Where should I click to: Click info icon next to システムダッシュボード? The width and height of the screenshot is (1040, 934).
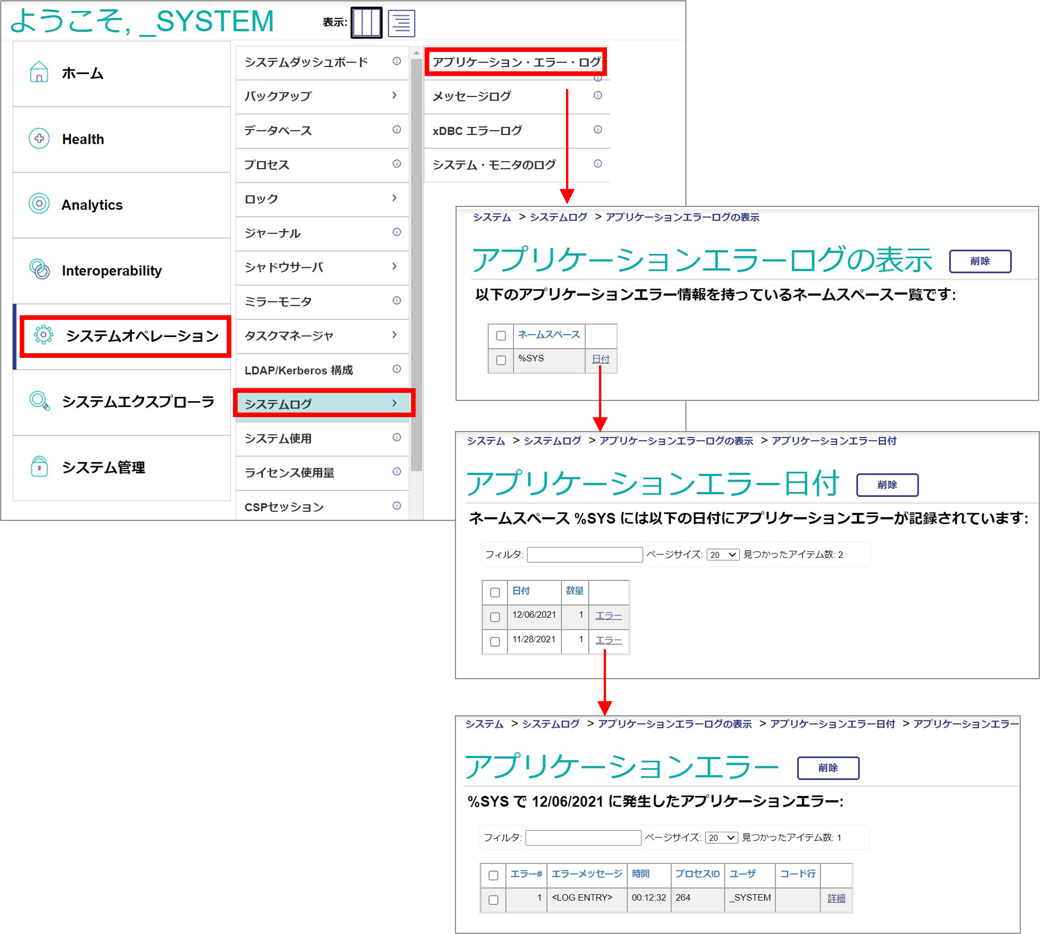[396, 61]
